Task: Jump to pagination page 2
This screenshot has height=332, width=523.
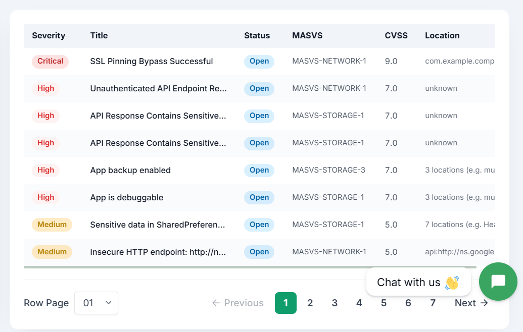Action: pyautogui.click(x=310, y=303)
